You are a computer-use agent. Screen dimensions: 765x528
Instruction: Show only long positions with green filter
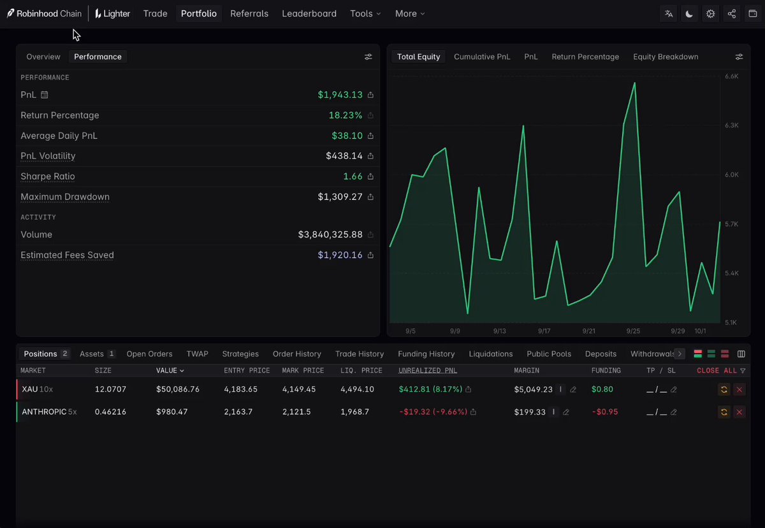711,353
